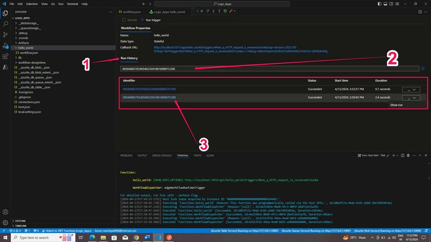Image resolution: width=431 pixels, height=242 pixels.
Task: Click the Logic_Apps command center search box
Action: pos(222,4)
